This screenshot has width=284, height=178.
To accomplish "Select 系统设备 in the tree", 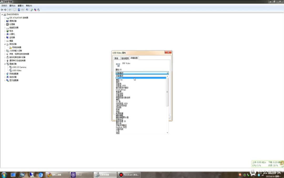I will pyautogui.click(x=13, y=77).
